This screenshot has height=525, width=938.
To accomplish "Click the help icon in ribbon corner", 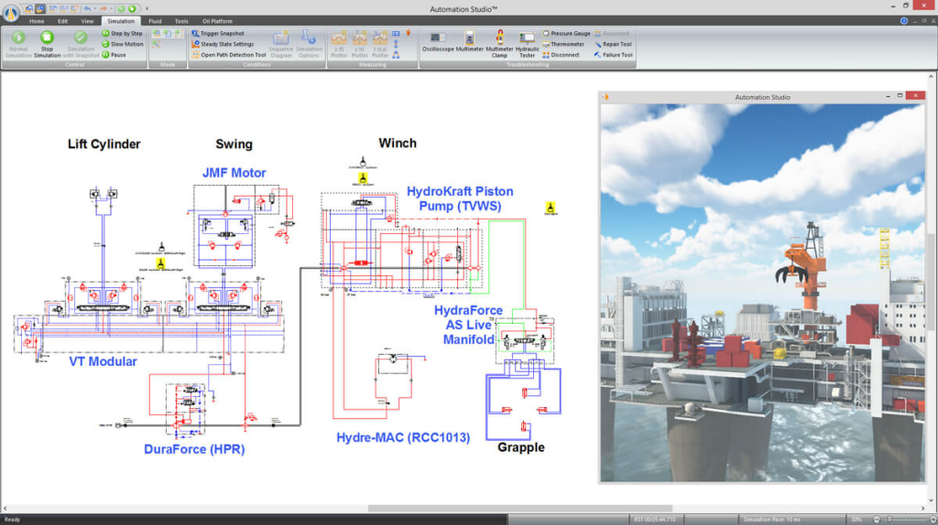I will coord(904,21).
